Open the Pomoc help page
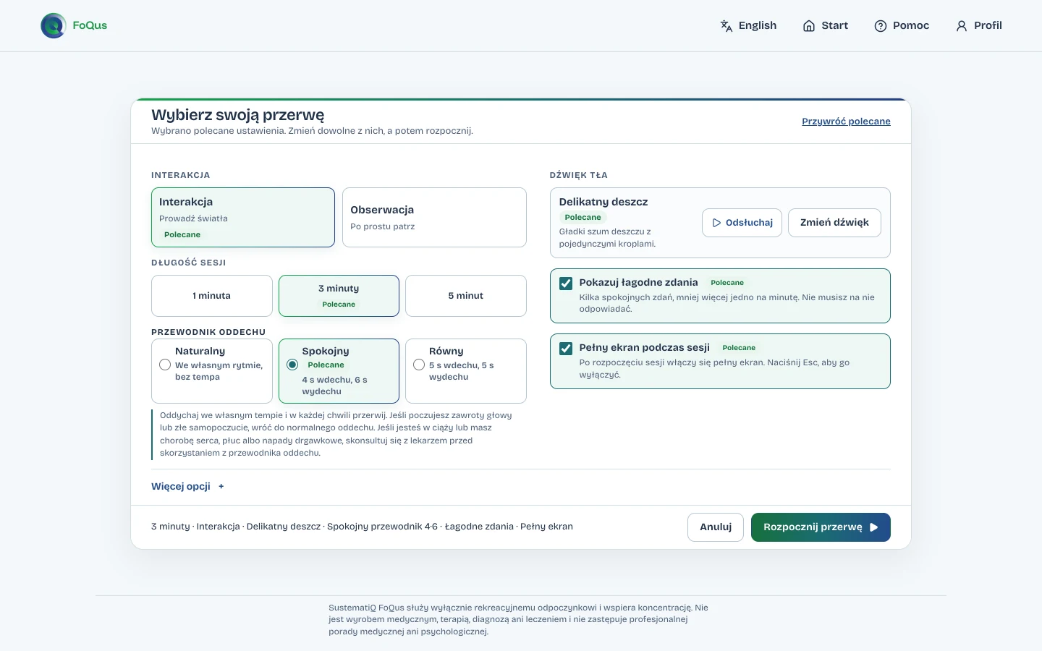1042x651 pixels. [902, 26]
